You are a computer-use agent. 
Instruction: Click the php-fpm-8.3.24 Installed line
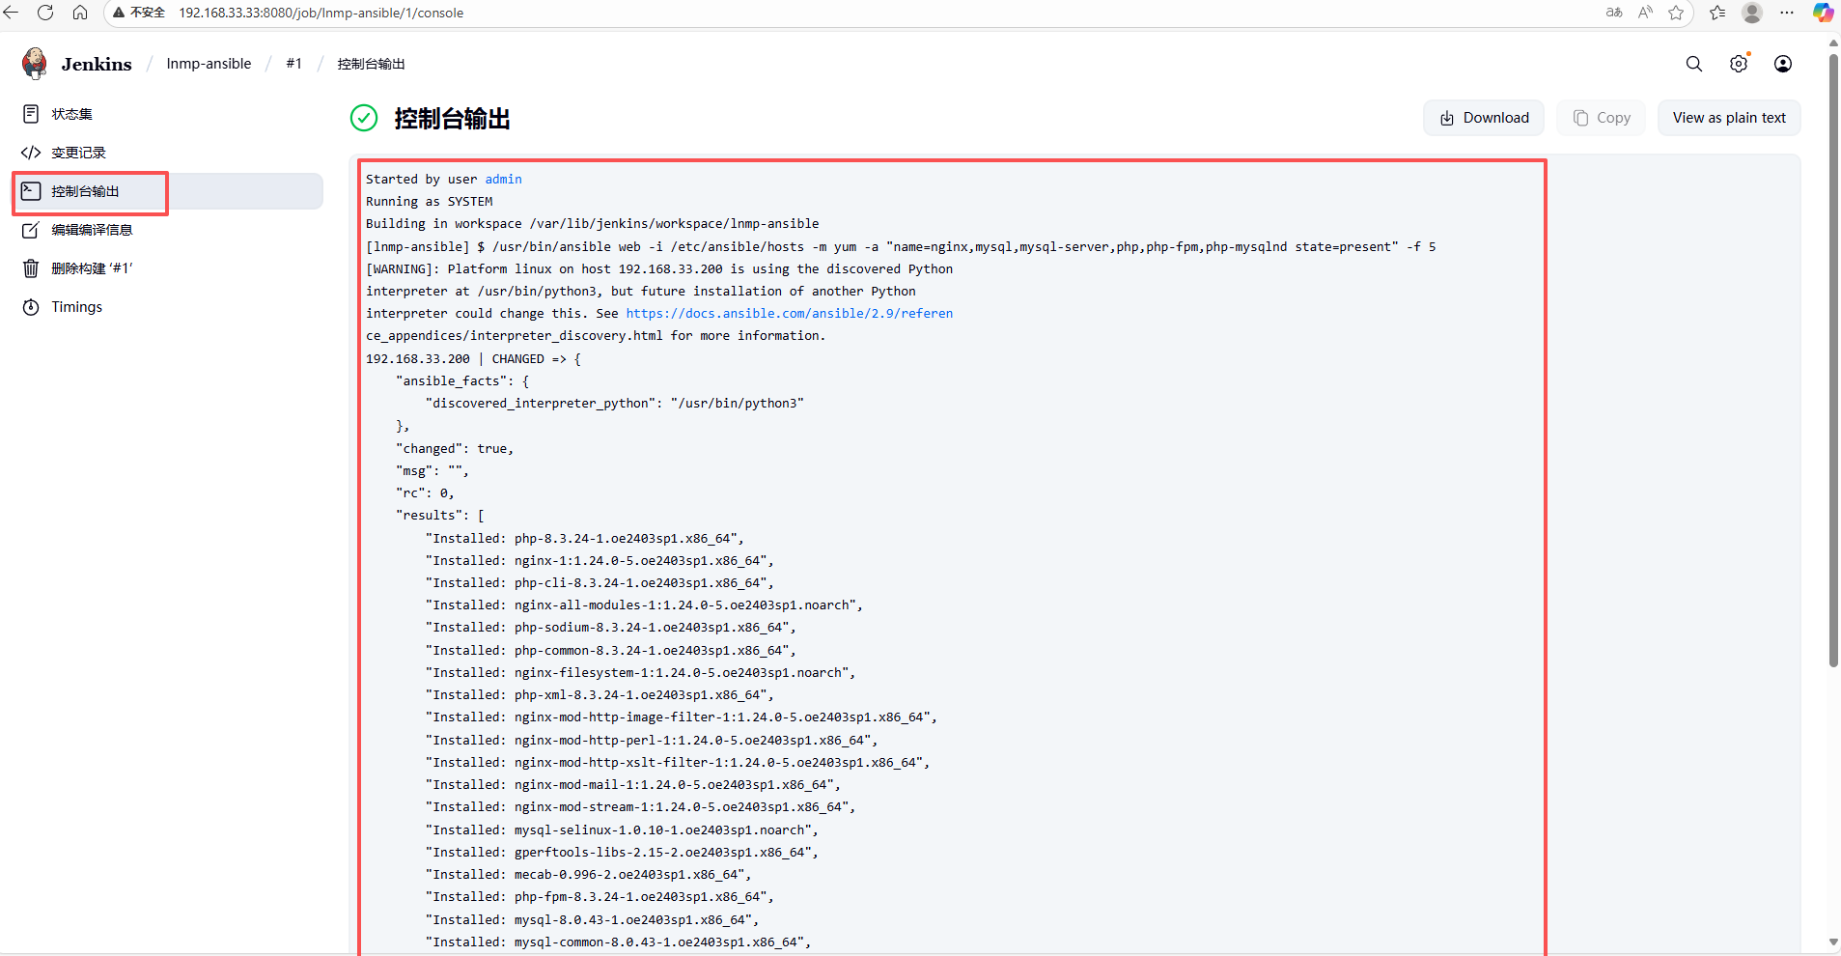[x=599, y=897]
